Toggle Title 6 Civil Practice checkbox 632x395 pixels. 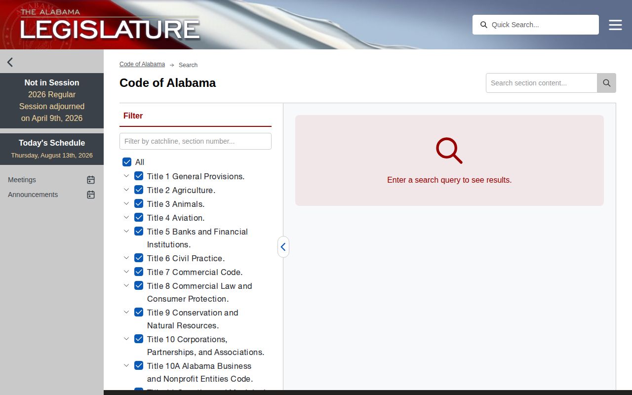coord(139,258)
